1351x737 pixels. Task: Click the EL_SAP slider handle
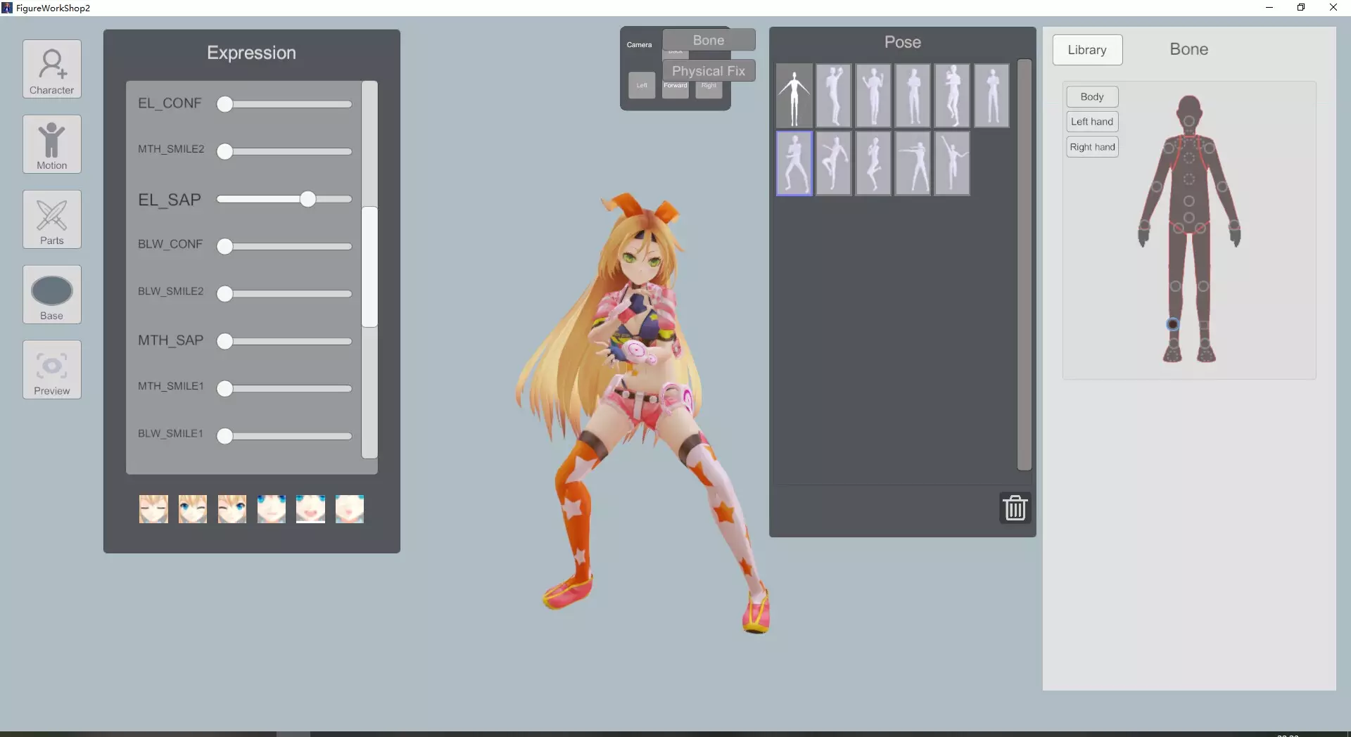(x=310, y=199)
